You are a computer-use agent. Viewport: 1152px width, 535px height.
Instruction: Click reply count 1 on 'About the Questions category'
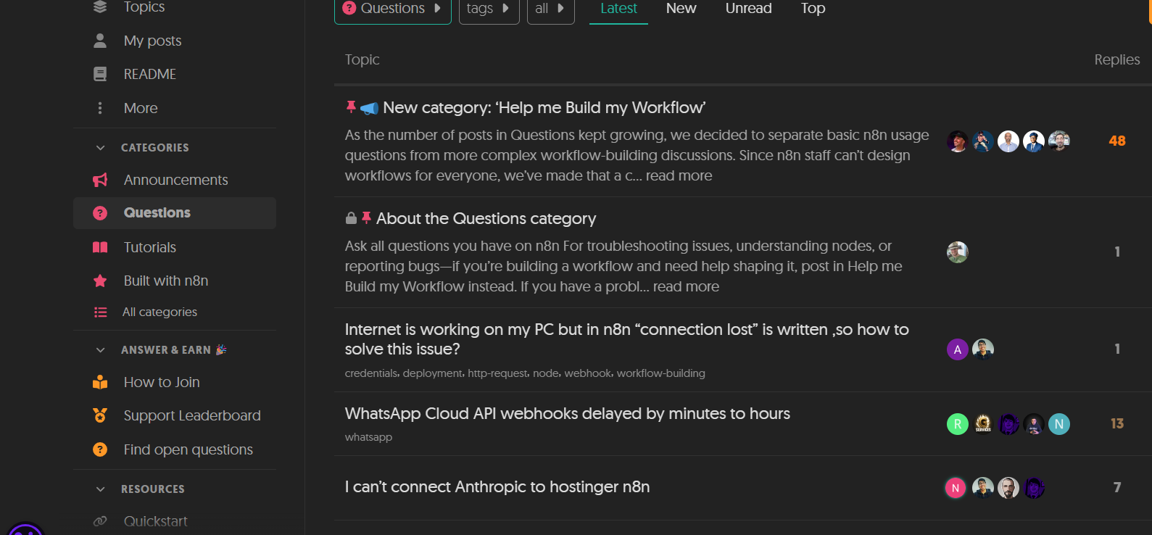point(1117,252)
